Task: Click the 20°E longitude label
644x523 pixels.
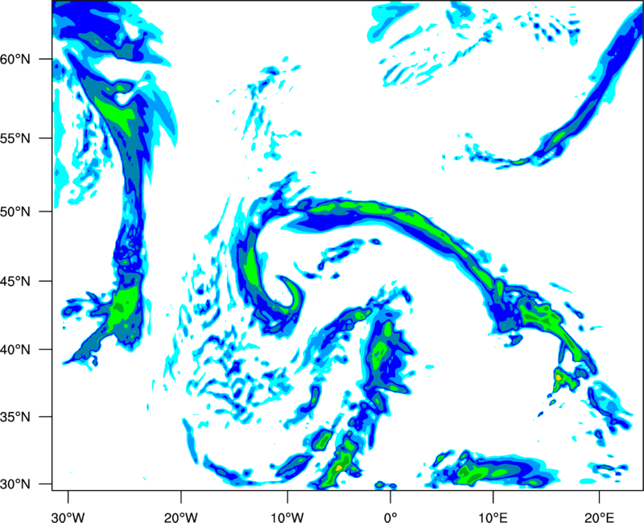Action: [x=599, y=517]
